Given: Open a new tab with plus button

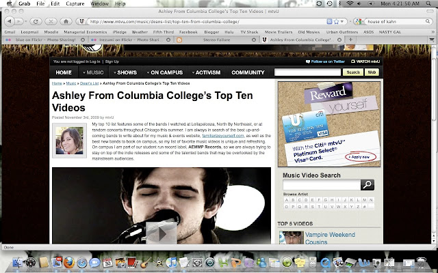Looking at the screenshot, I should pos(350,40).
